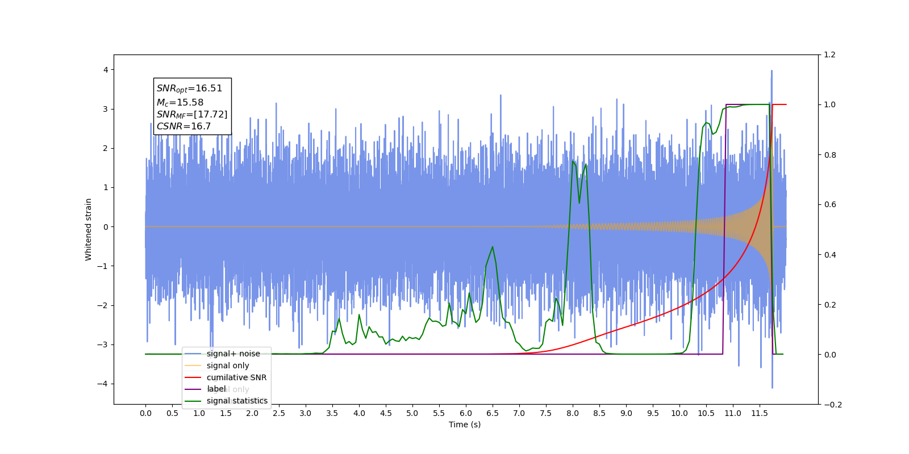Click the 6.5 x-axis tick label
The height and width of the screenshot is (454, 909).
pyautogui.click(x=492, y=413)
